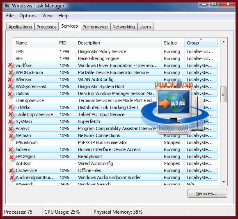The height and width of the screenshot is (219, 238).
Task: Click the Tablet PC Input Service description
Action: pyautogui.click(x=101, y=114)
